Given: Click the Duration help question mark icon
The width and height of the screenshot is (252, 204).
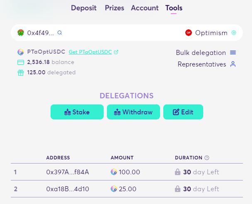Looking at the screenshot, I should coord(207,158).
